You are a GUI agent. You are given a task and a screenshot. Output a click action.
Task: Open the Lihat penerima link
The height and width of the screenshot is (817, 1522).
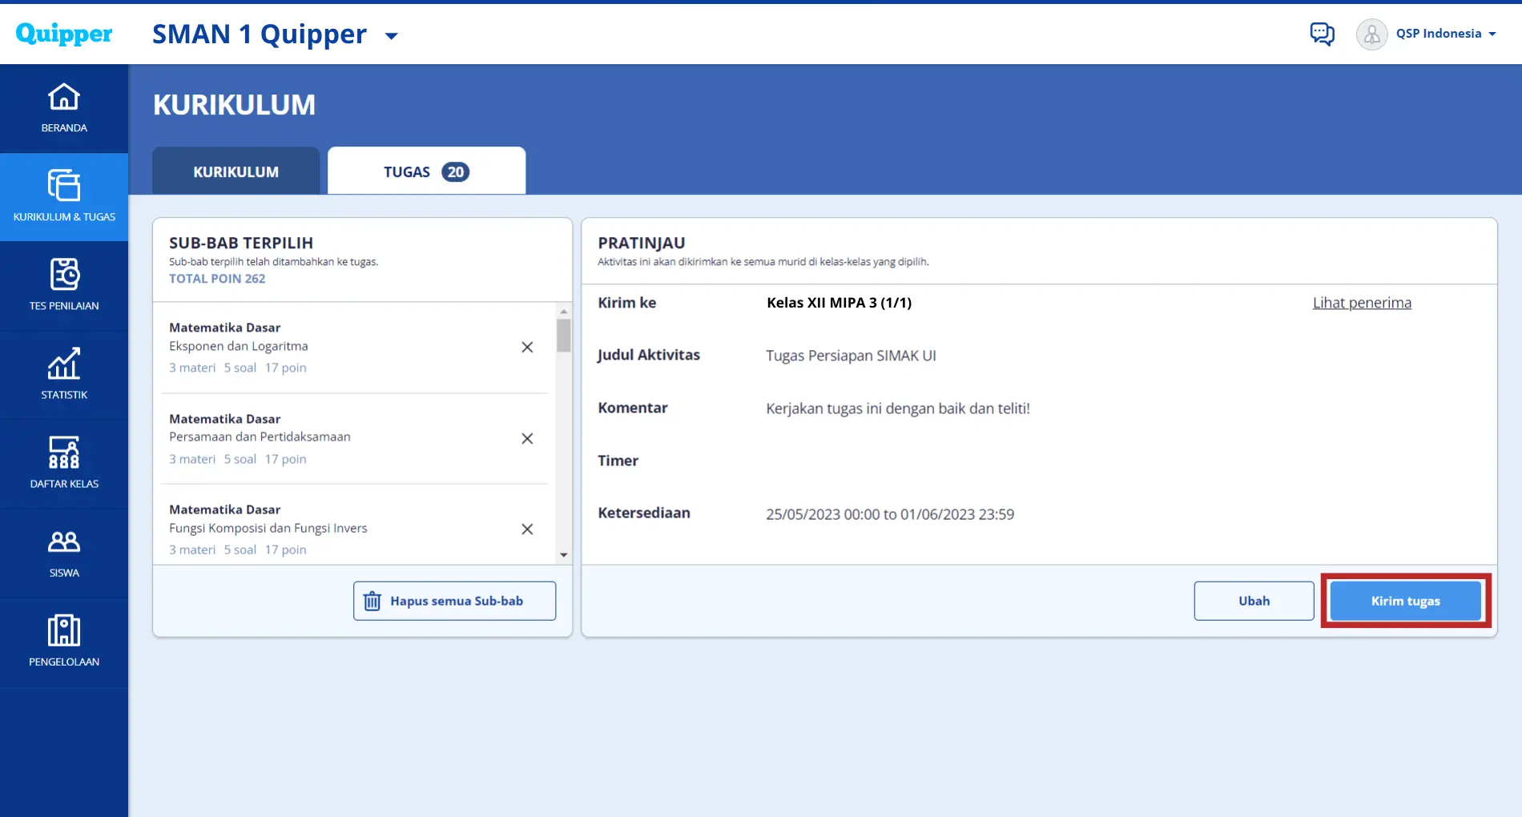(1362, 303)
